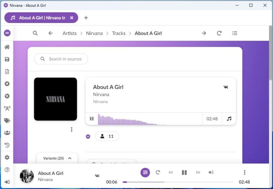Click About A Girl title in player bar

[x=51, y=173]
